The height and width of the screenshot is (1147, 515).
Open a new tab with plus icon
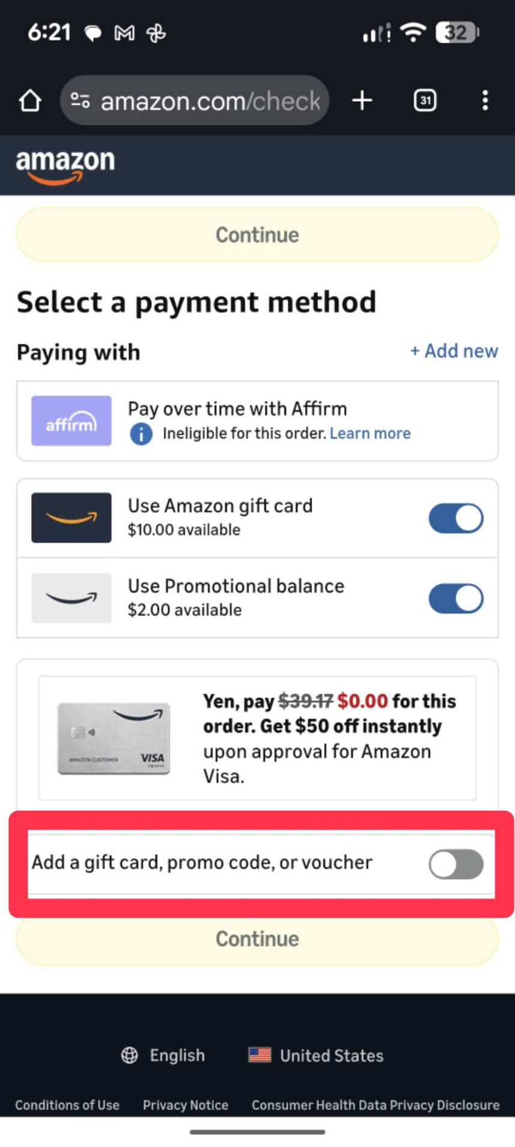tap(362, 100)
